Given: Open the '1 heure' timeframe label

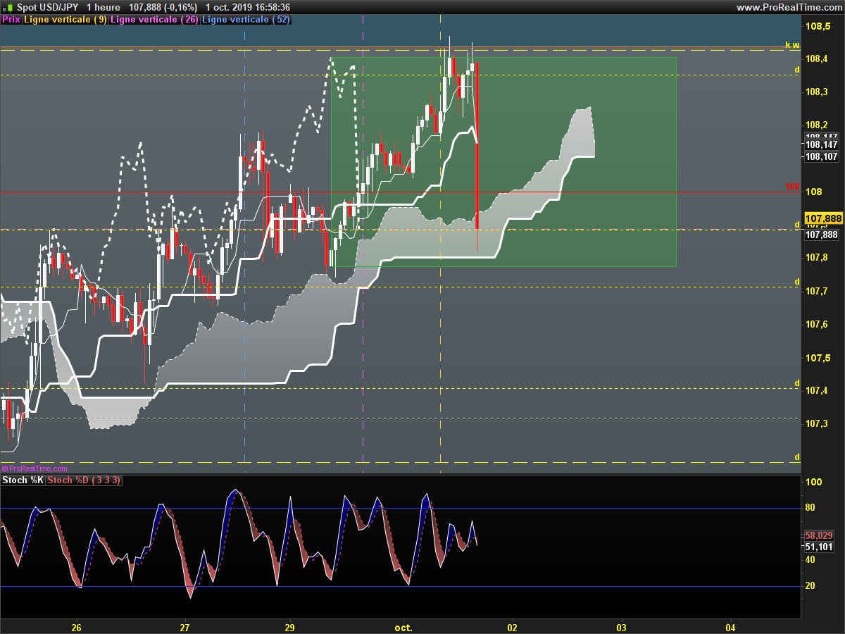Looking at the screenshot, I should pyautogui.click(x=103, y=7).
